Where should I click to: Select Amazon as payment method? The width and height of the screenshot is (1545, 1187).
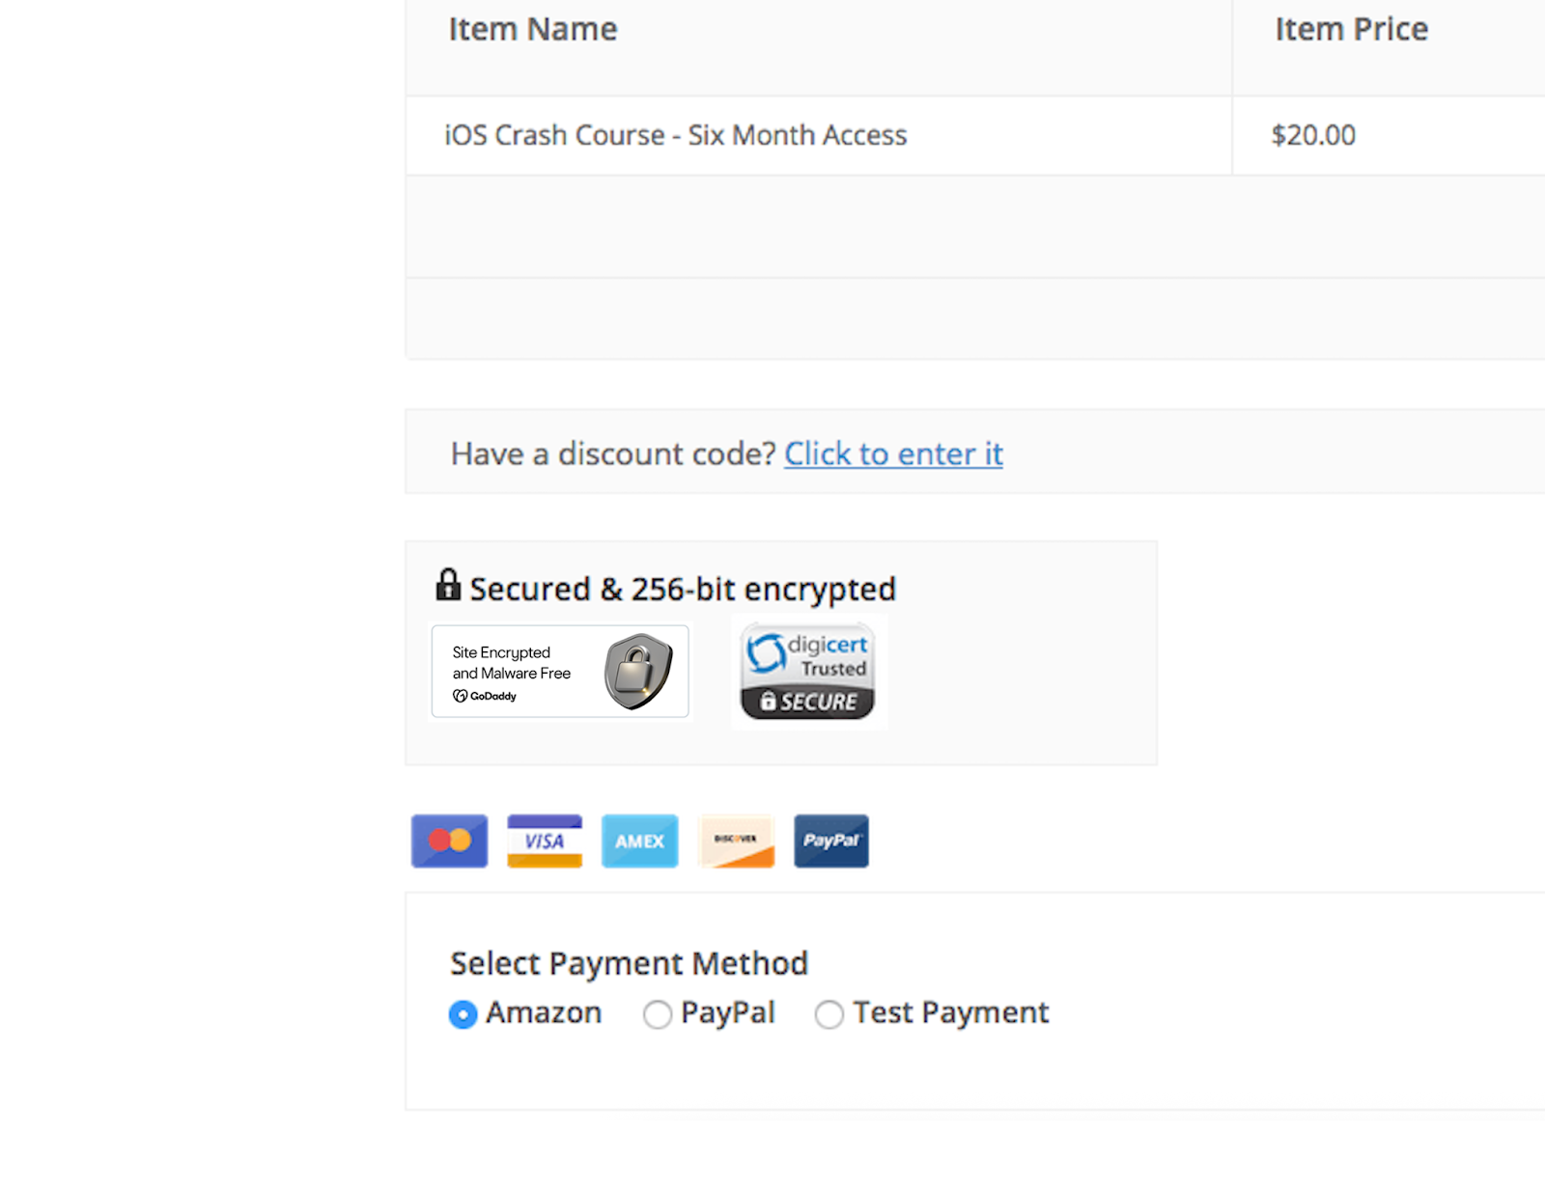[463, 1014]
